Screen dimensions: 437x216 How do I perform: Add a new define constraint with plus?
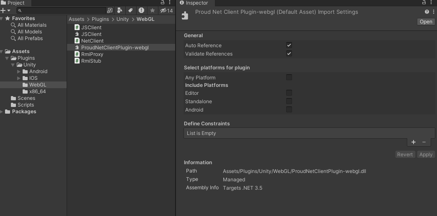coord(414,142)
